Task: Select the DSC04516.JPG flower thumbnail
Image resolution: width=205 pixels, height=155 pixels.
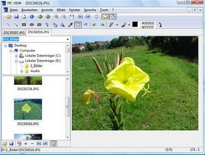Action: pyautogui.click(x=28, y=109)
